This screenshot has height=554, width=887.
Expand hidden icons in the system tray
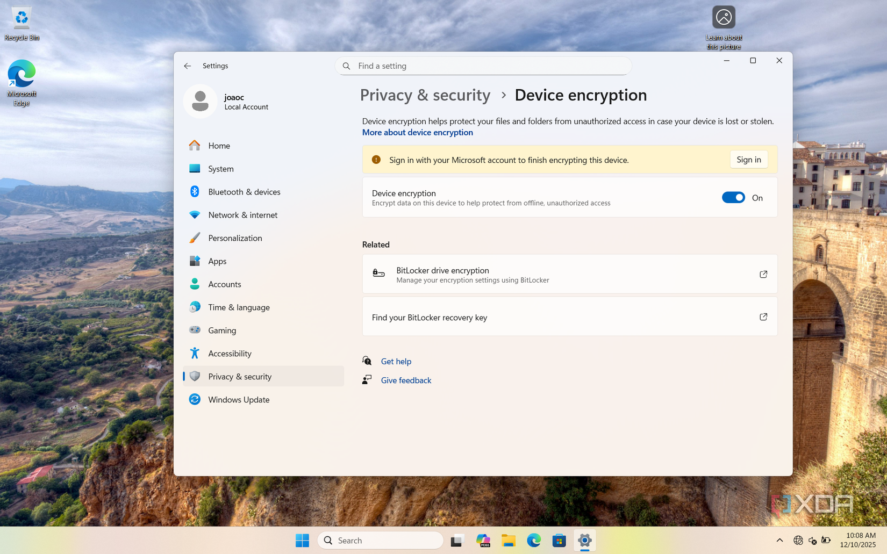779,540
